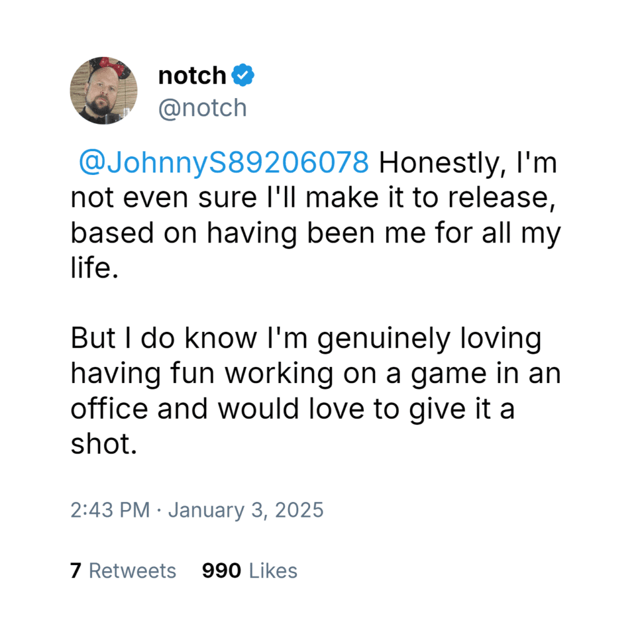Viewport: 640px width, 640px height.
Task: Open the @notch handle link
Action: pos(202,108)
